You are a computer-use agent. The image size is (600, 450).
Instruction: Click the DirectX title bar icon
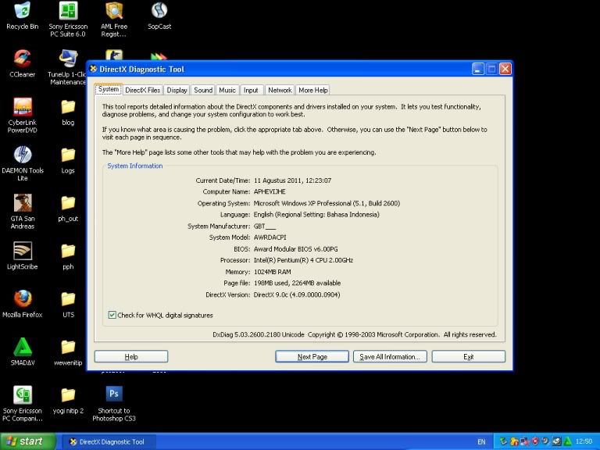[93, 69]
